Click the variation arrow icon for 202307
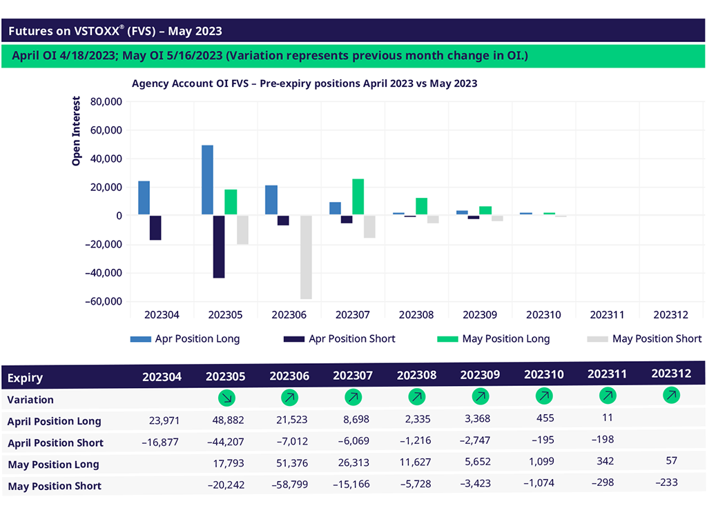 [353, 398]
